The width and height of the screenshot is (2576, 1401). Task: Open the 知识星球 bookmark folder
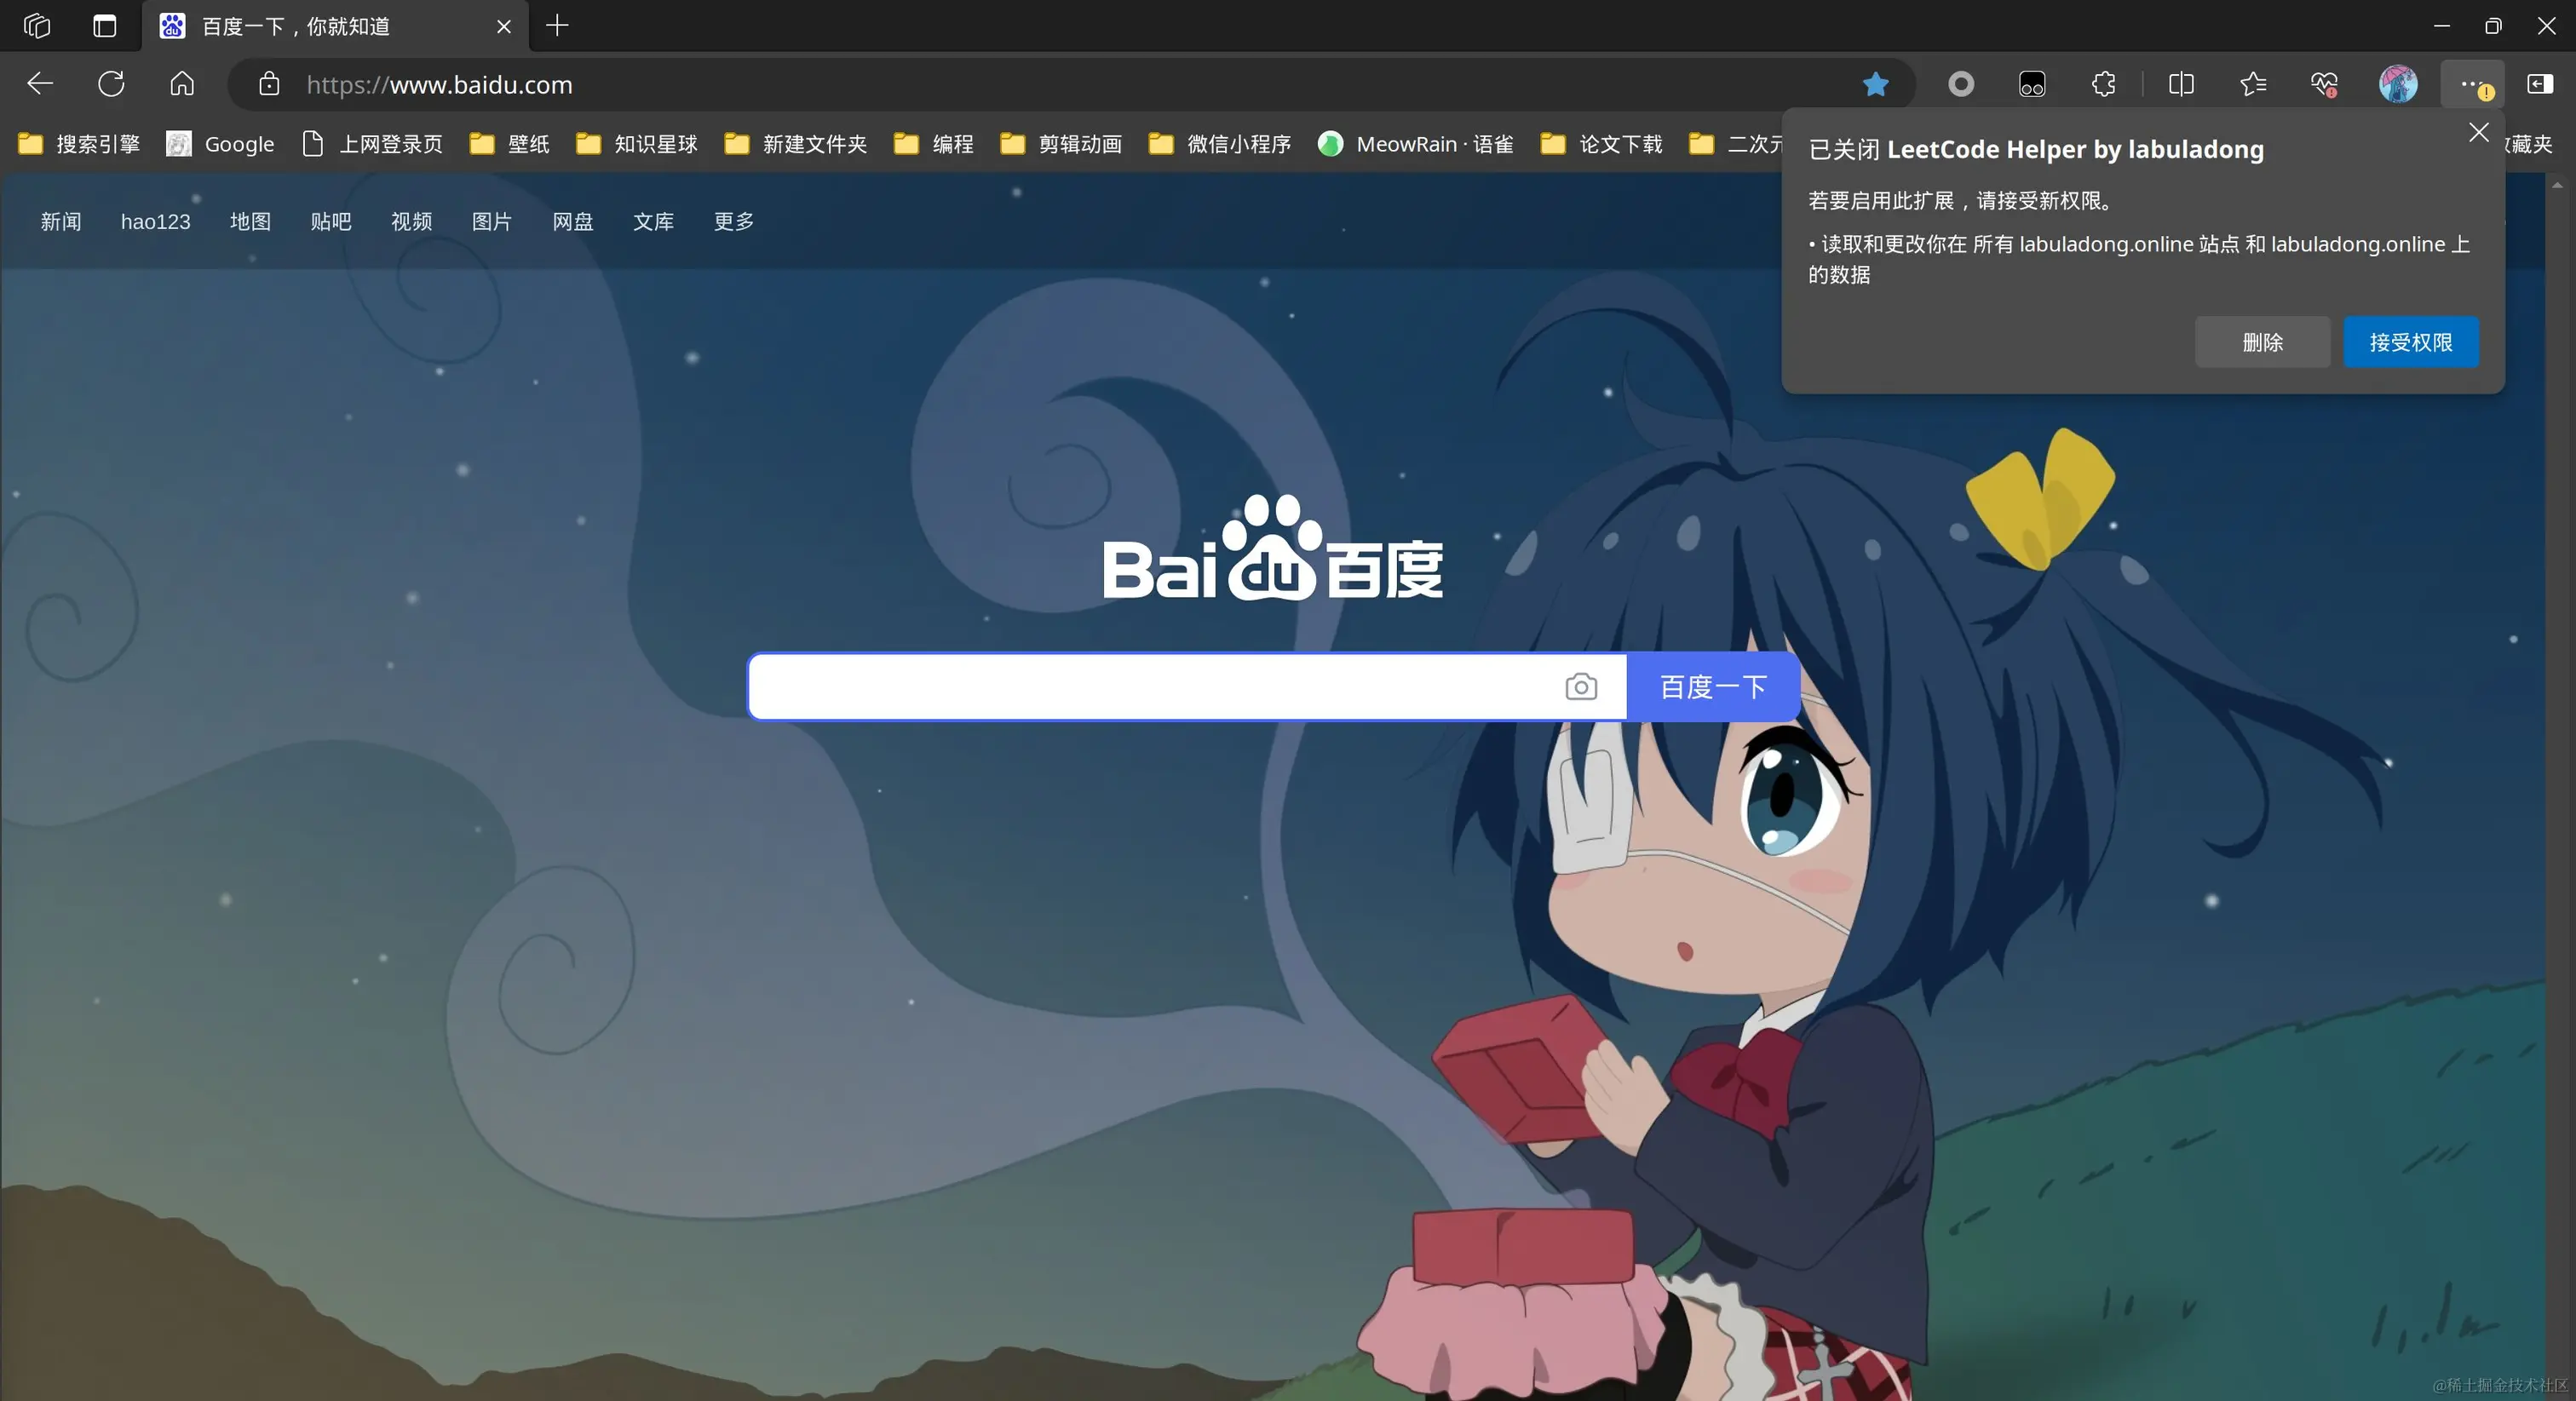tap(637, 144)
